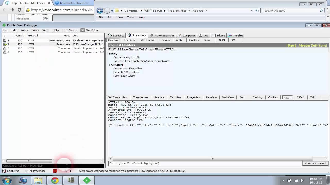Open the computer settings taskbar icon next to Start
Viewport: 330px width, 185px height.
pyautogui.click(x=23, y=181)
